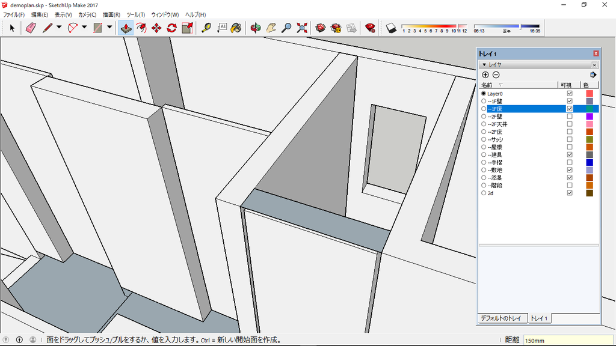The image size is (616, 346).
Task: Select the arrow Select tool
Action: pos(12,28)
